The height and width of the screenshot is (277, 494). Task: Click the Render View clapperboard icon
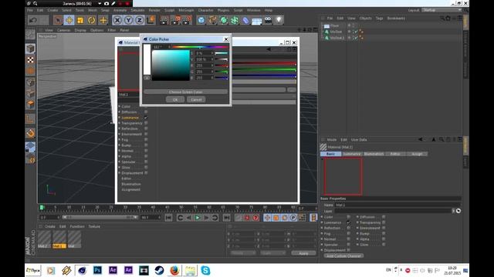coord(164,21)
